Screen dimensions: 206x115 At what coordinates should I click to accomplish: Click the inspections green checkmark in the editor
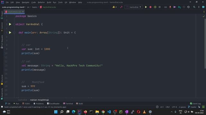pyautogui.click(x=203, y=16)
